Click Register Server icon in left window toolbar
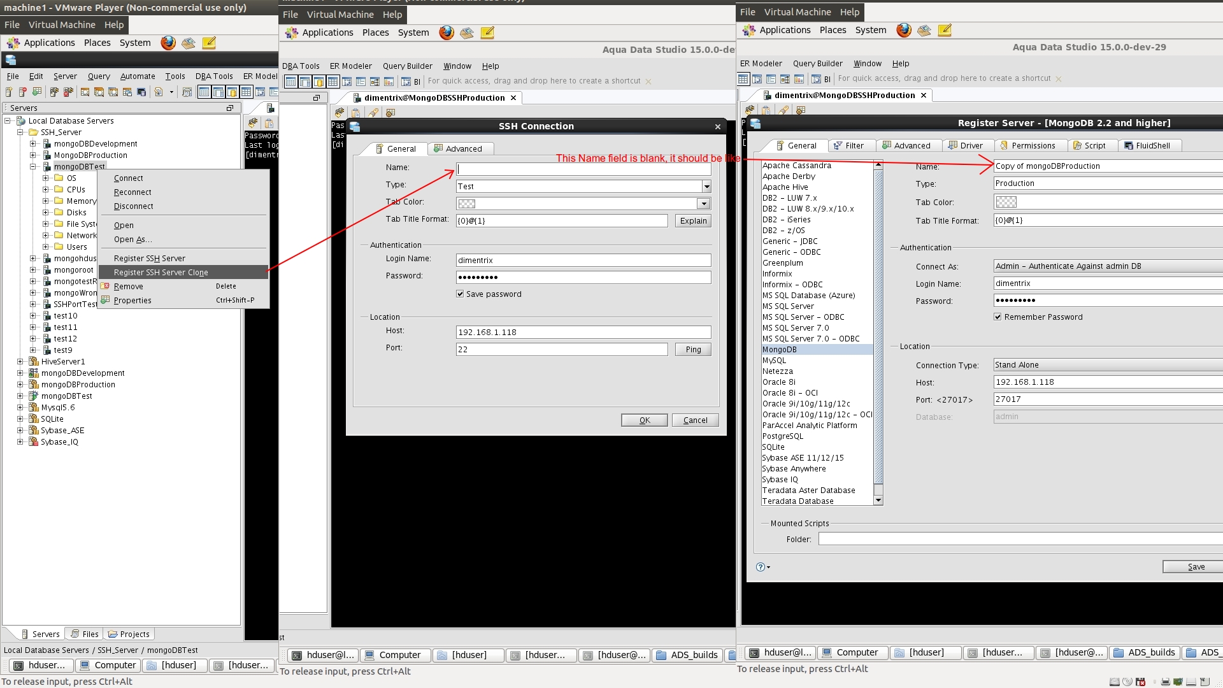The width and height of the screenshot is (1223, 688). click(9, 92)
